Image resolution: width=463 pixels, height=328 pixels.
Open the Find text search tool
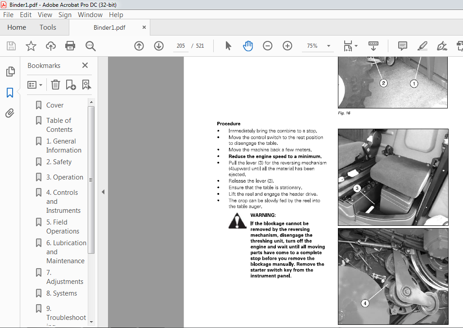coord(90,46)
